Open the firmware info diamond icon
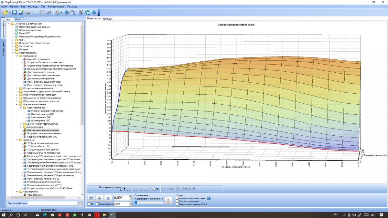Image resolution: width=388 pixels, height=218 pixels. point(66,13)
